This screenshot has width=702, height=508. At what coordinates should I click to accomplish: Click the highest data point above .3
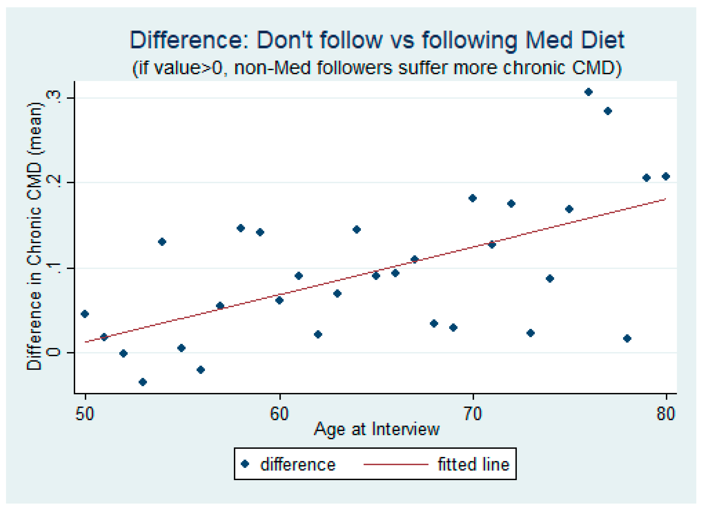point(588,92)
